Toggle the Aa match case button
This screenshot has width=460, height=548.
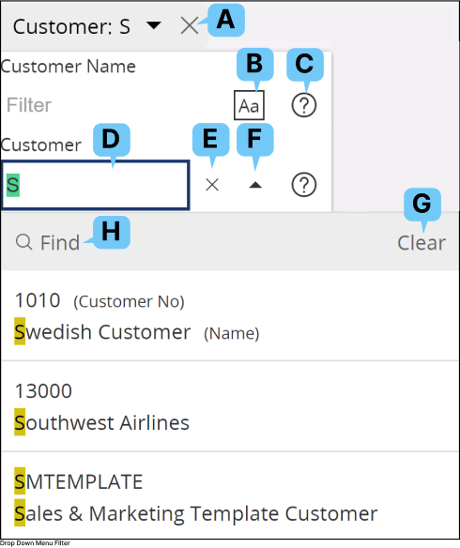pos(249,105)
